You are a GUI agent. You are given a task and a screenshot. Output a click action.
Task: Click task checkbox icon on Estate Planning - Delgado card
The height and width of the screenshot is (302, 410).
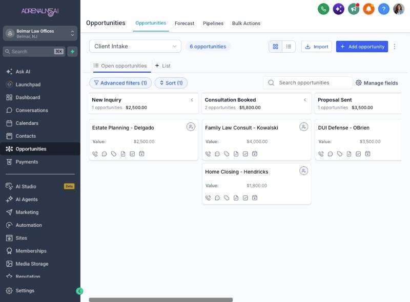point(132,154)
